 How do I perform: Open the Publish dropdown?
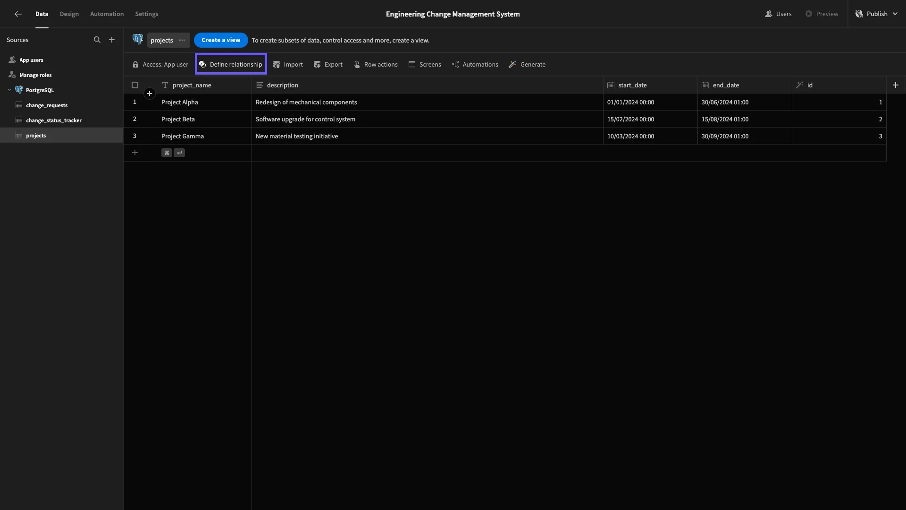tap(876, 14)
